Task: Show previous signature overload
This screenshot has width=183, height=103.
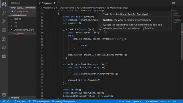Action: (x=100, y=25)
